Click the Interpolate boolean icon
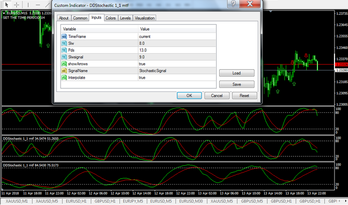The width and height of the screenshot is (348, 205). click(64, 77)
